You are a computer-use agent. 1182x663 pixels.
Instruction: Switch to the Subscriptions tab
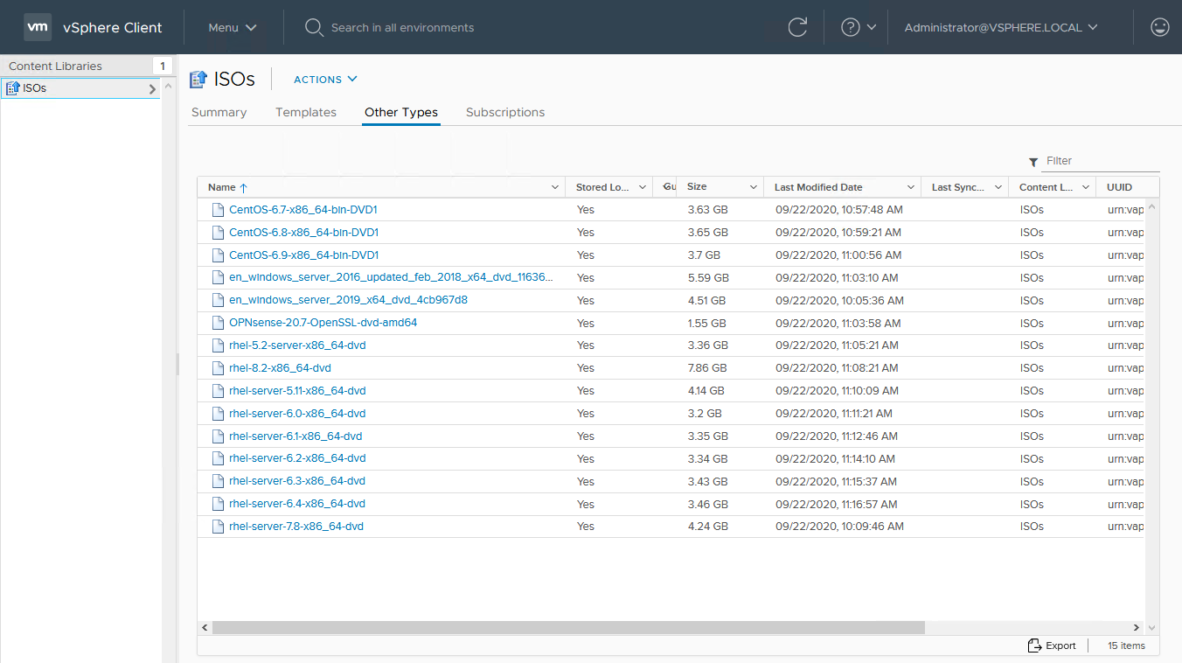click(x=504, y=112)
